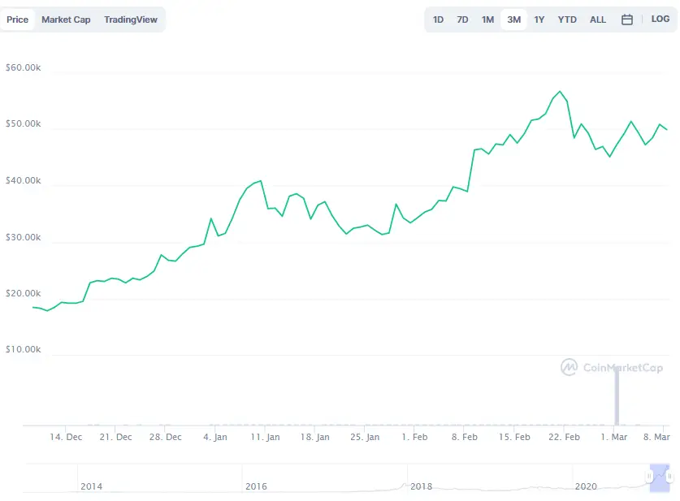
Task: Click the $50.00k axis label
Action: (x=23, y=124)
